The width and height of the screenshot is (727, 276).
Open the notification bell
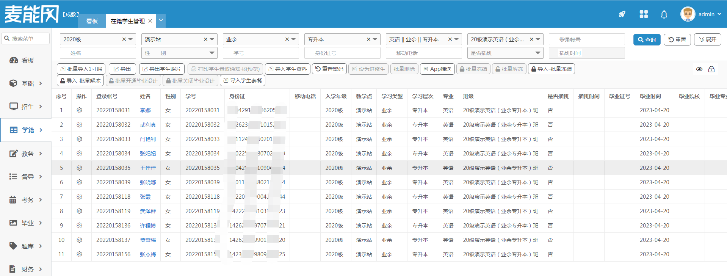point(664,14)
